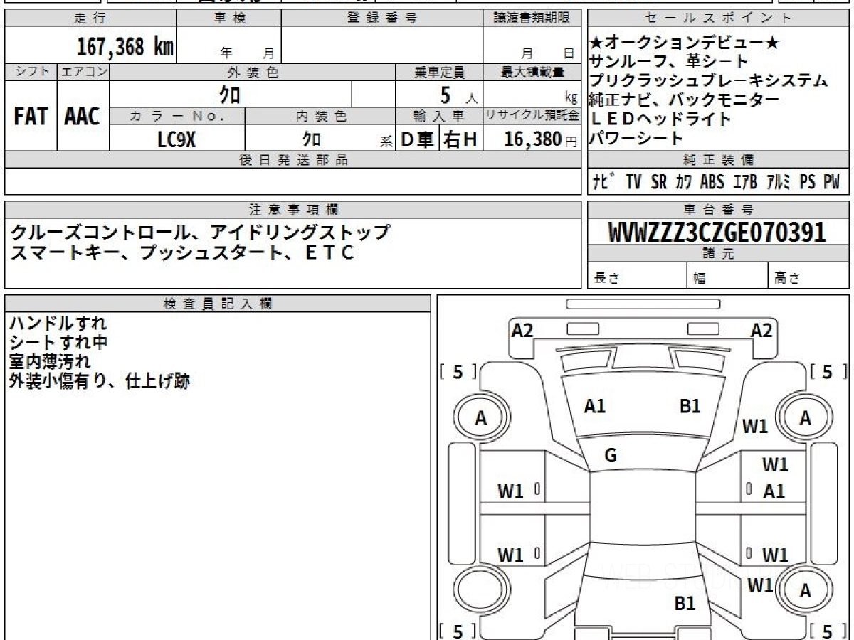
Task: Click the 走行 header cell
Action: pos(89,19)
